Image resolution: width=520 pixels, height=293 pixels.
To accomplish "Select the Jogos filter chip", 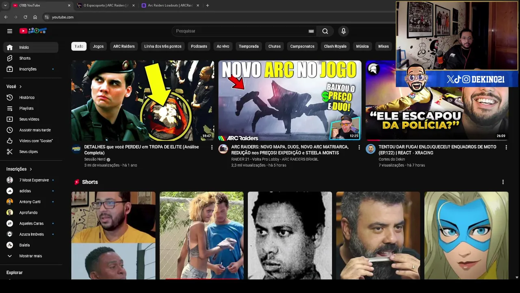I will [98, 46].
